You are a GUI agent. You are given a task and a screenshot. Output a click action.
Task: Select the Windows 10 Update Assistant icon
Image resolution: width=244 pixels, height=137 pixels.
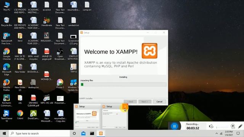tap(73, 85)
